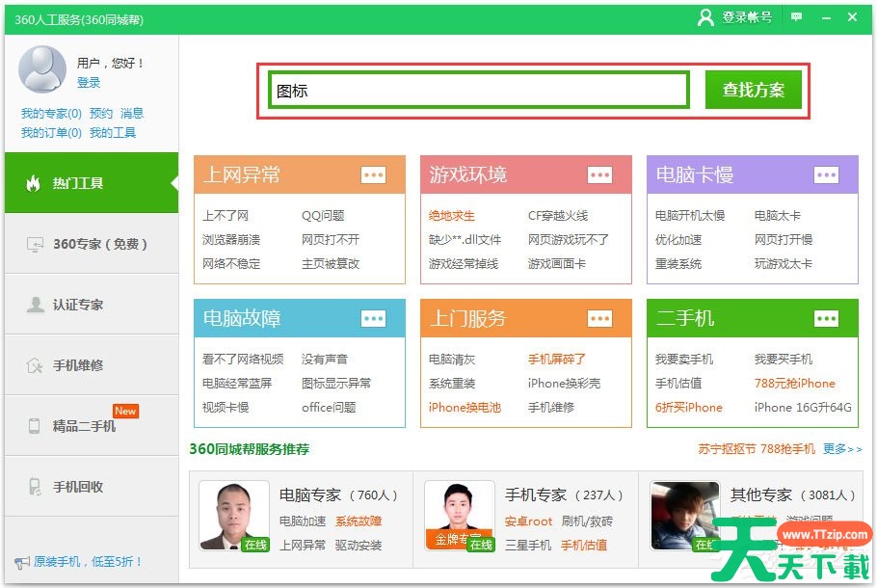Click the search box containing 图标
This screenshot has height=588, width=877.
click(478, 90)
